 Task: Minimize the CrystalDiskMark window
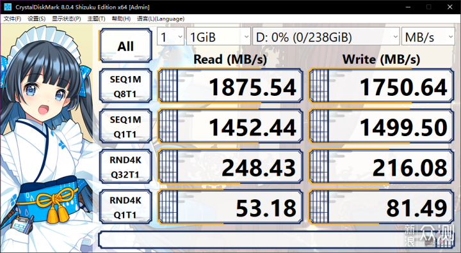coord(408,7)
